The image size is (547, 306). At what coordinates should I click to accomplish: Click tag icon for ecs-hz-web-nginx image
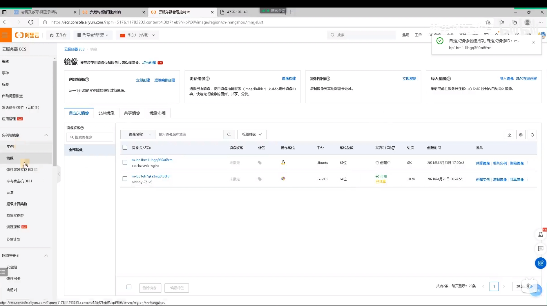pyautogui.click(x=260, y=163)
